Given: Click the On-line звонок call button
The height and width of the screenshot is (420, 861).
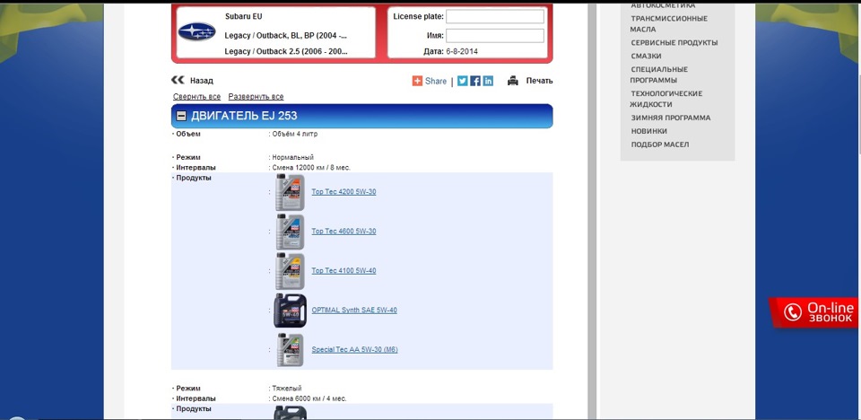Looking at the screenshot, I should point(814,313).
